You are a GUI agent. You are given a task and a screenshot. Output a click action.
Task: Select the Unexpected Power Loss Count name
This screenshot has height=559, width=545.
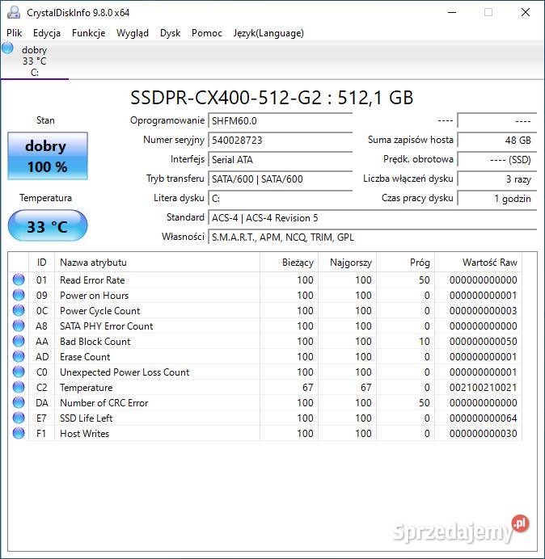(125, 372)
